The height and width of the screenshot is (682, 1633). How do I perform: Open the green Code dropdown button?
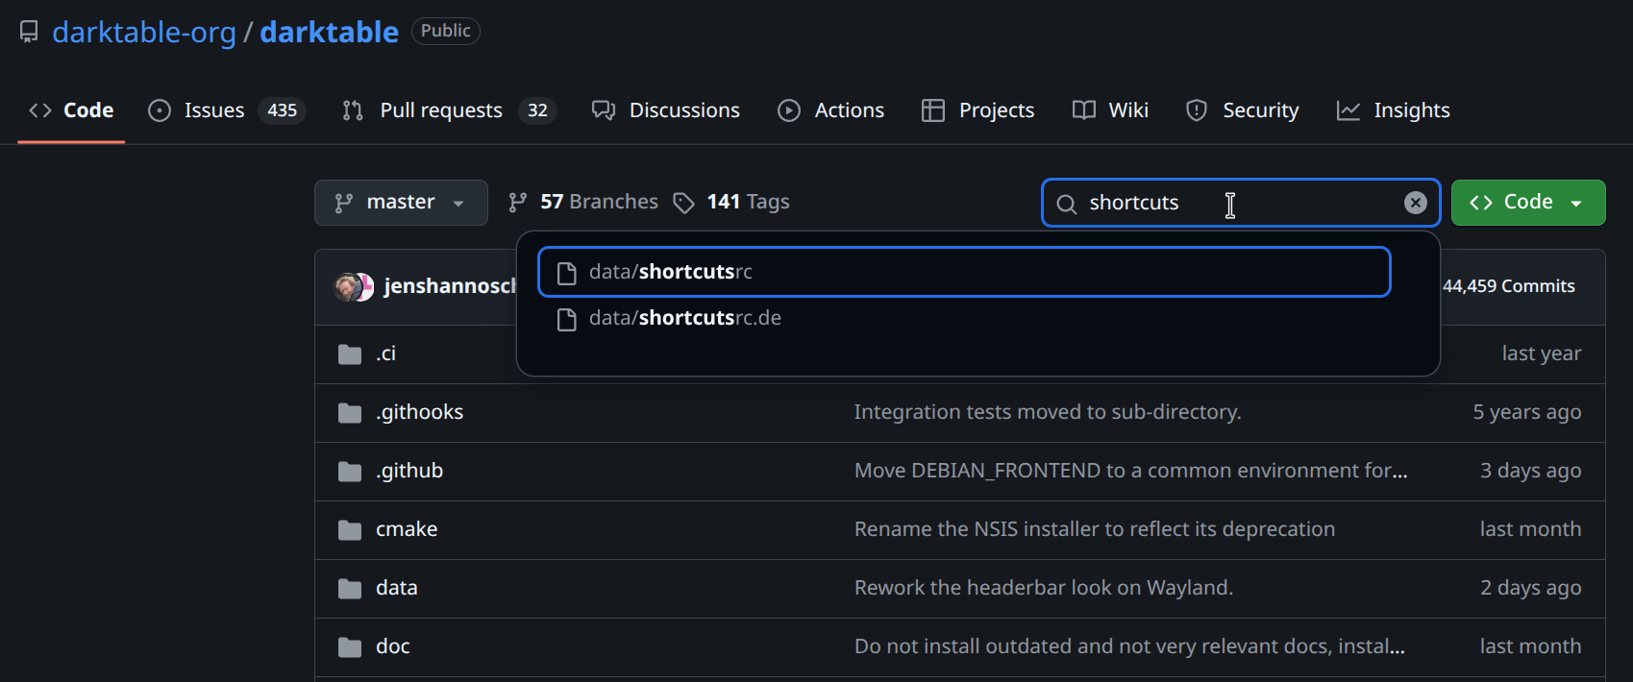coord(1527,203)
